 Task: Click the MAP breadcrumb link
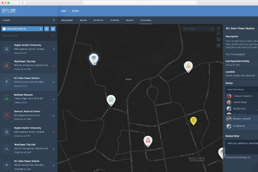(x=64, y=11)
